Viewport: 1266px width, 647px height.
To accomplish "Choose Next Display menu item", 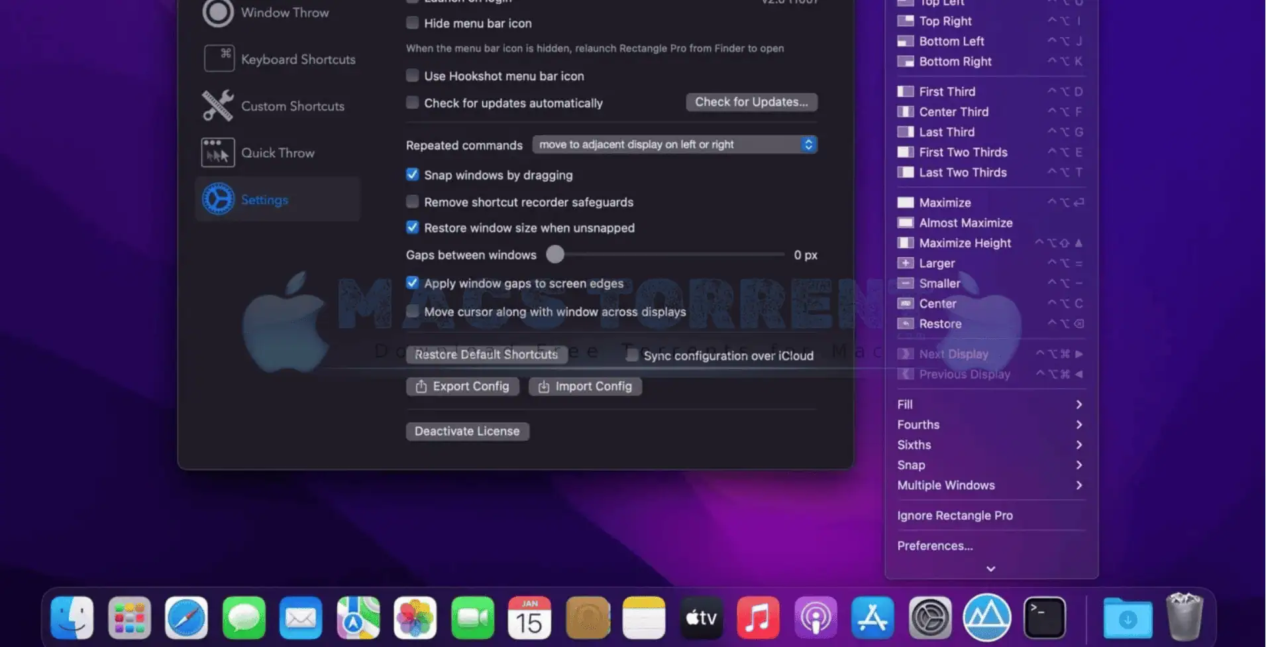I will pyautogui.click(x=991, y=354).
